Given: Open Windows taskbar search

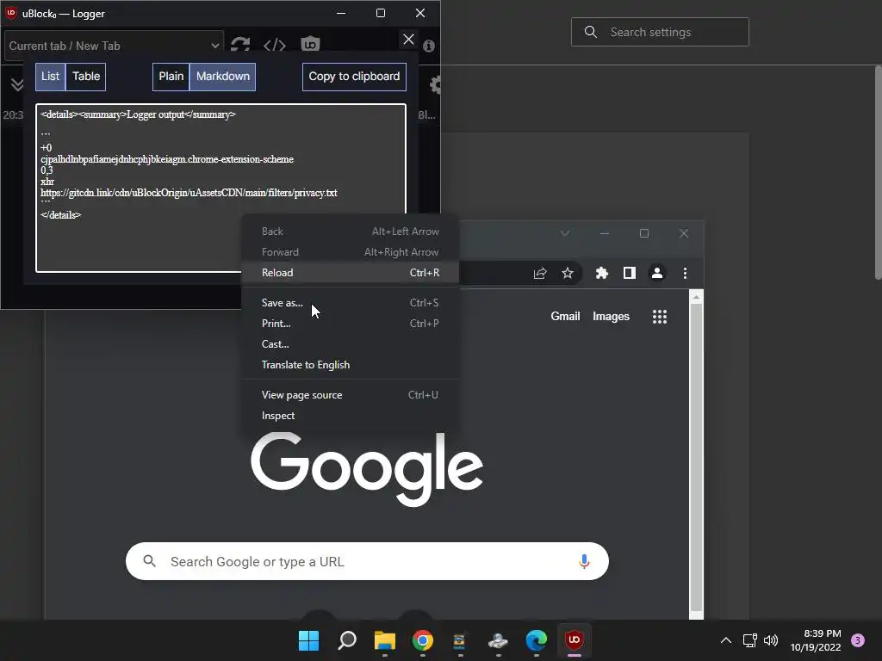Looking at the screenshot, I should pos(347,640).
